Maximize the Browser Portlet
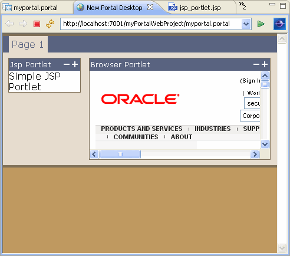This screenshot has height=256, width=290. tap(265, 64)
